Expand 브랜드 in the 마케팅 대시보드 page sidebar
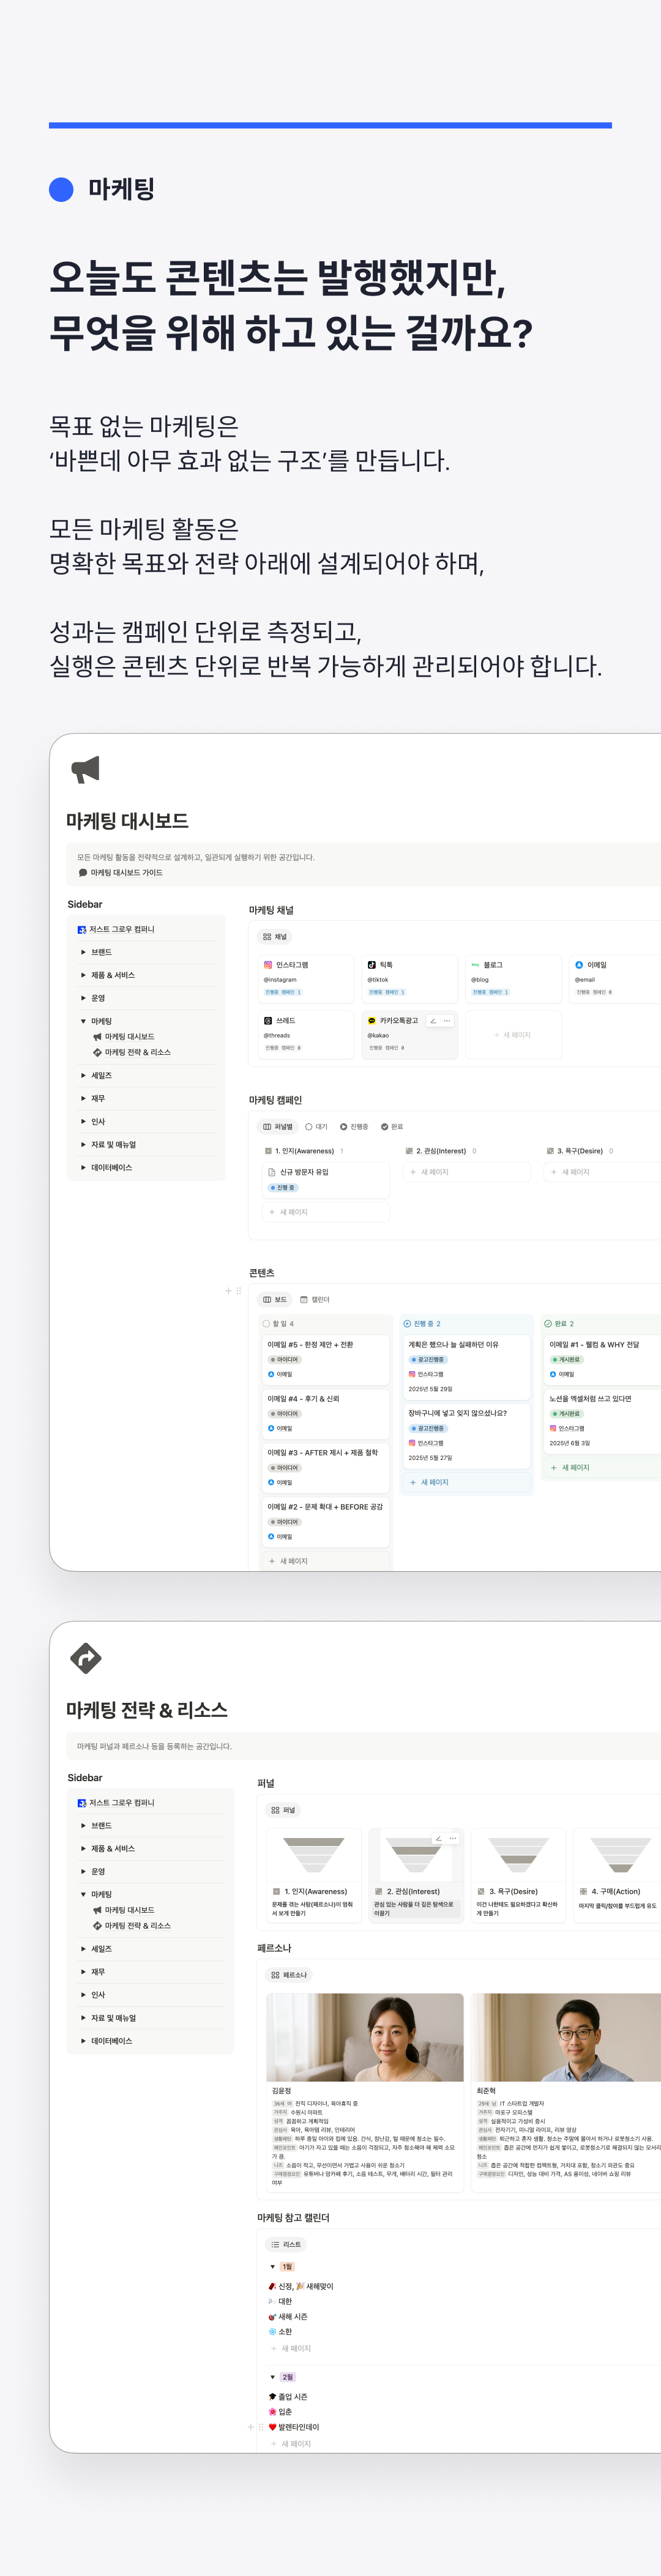 (x=83, y=952)
